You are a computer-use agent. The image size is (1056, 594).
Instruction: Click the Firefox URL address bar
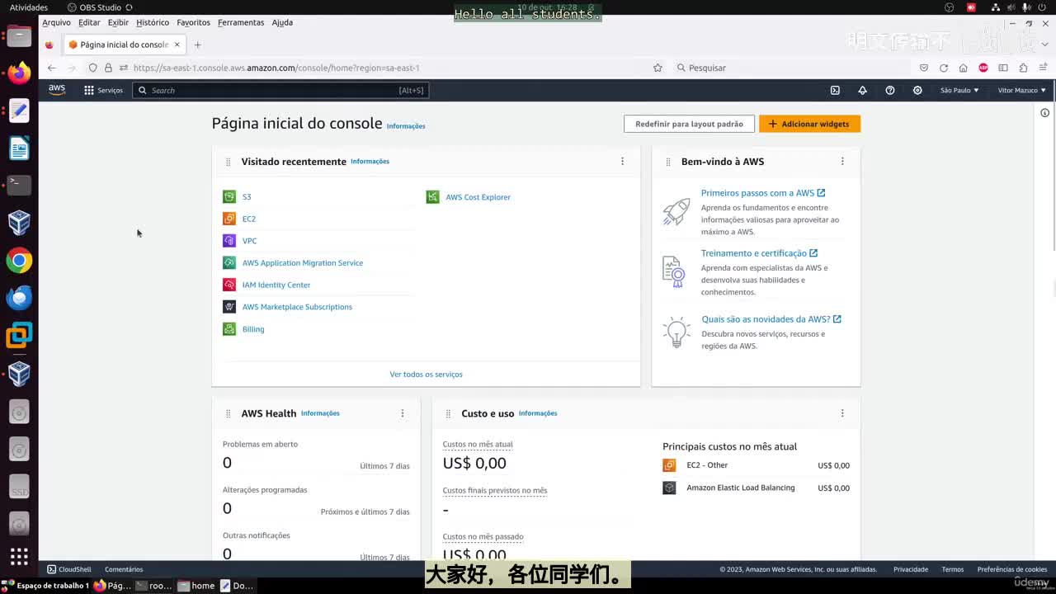[379, 68]
